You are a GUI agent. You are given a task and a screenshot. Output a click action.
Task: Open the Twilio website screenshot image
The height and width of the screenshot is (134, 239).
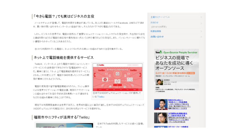117,77
